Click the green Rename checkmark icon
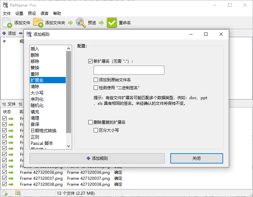This screenshot has height=197, width=253. point(112,23)
